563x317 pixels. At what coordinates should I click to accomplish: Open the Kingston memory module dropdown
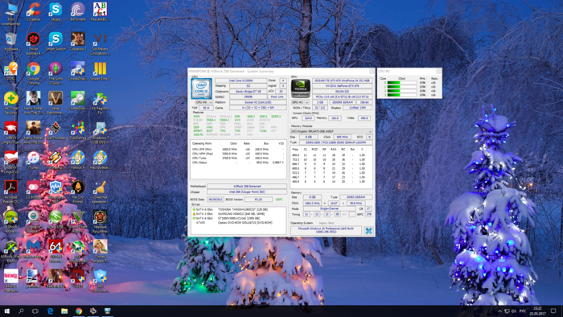[x=331, y=131]
